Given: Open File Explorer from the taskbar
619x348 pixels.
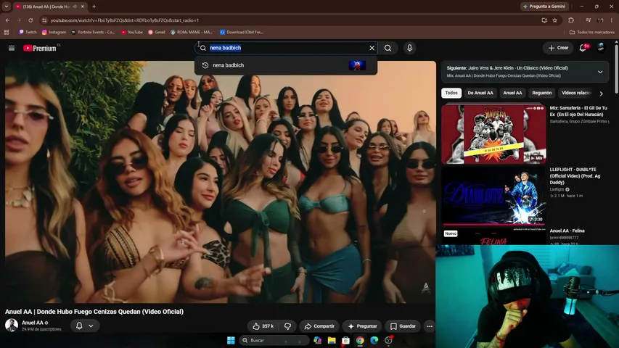Looking at the screenshot, I should [x=332, y=340].
